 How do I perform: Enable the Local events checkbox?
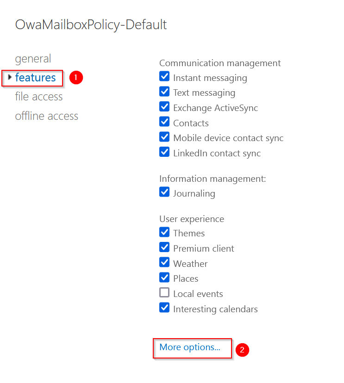tap(164, 293)
